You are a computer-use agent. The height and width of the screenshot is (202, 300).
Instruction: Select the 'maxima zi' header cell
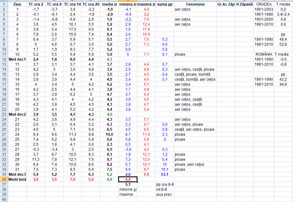click(146, 4)
